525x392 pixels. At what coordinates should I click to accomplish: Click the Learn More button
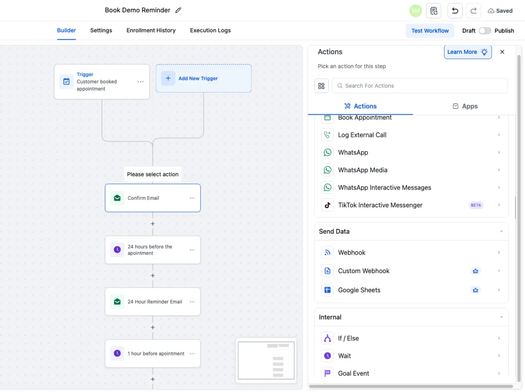pos(467,52)
